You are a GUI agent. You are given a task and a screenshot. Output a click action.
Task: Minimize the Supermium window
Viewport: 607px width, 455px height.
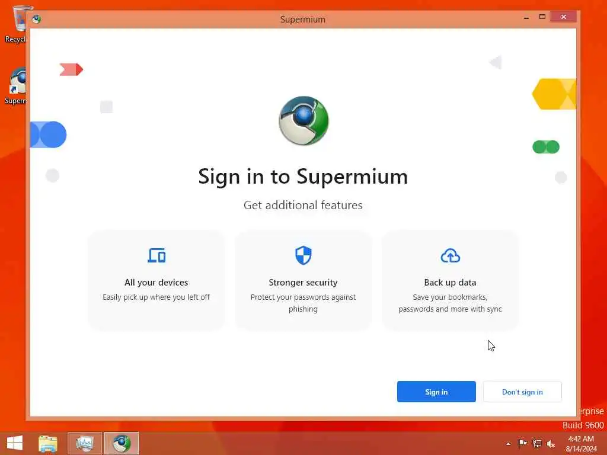(x=526, y=17)
